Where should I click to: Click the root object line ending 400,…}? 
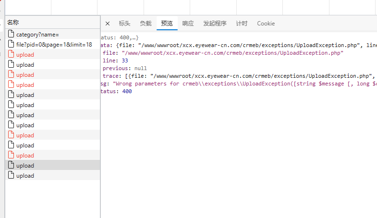point(120,38)
